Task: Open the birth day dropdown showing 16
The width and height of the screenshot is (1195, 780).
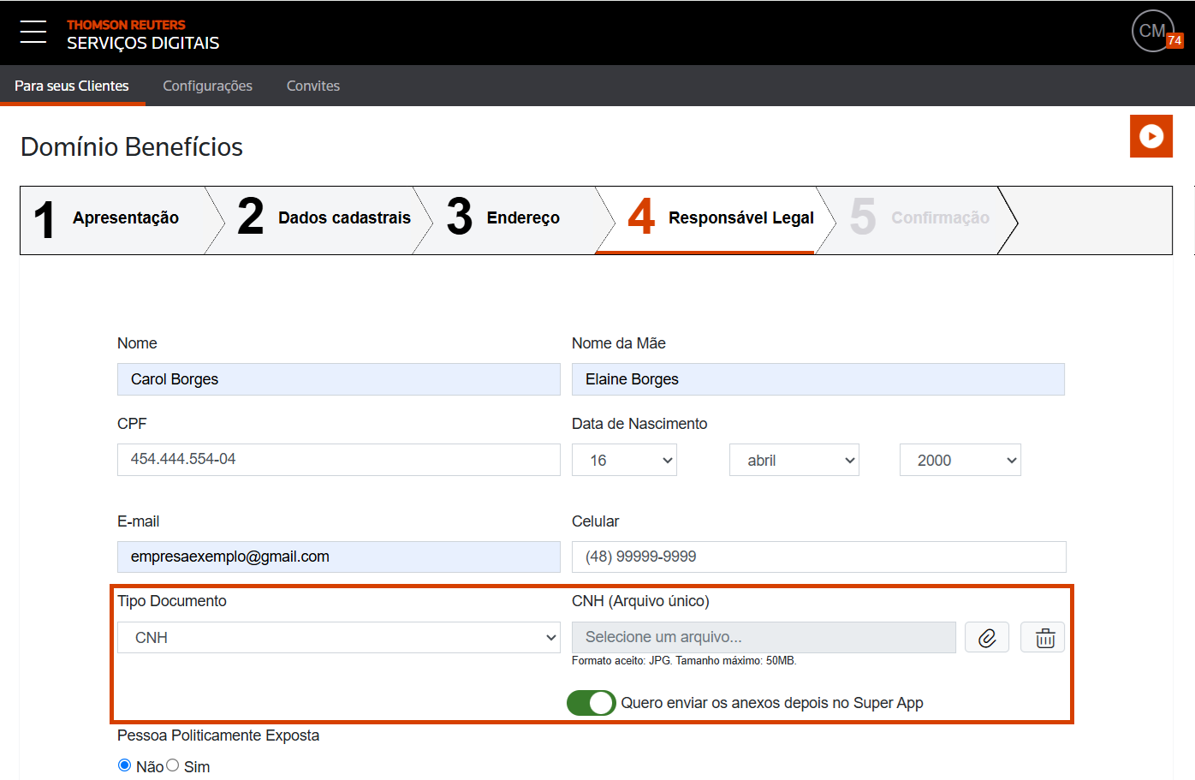Action: 624,460
